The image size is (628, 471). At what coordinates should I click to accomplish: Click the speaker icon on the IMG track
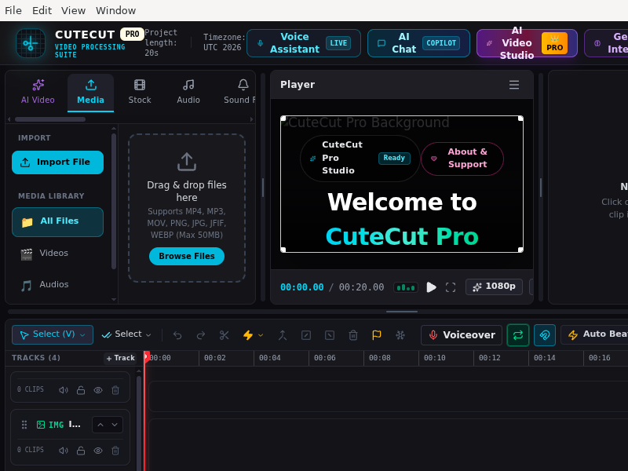point(64,451)
